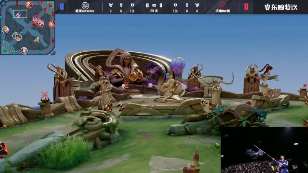This screenshot has width=308, height=173.
Task: Click the red team's gold coin icon
Action: pyautogui.click(x=176, y=5)
